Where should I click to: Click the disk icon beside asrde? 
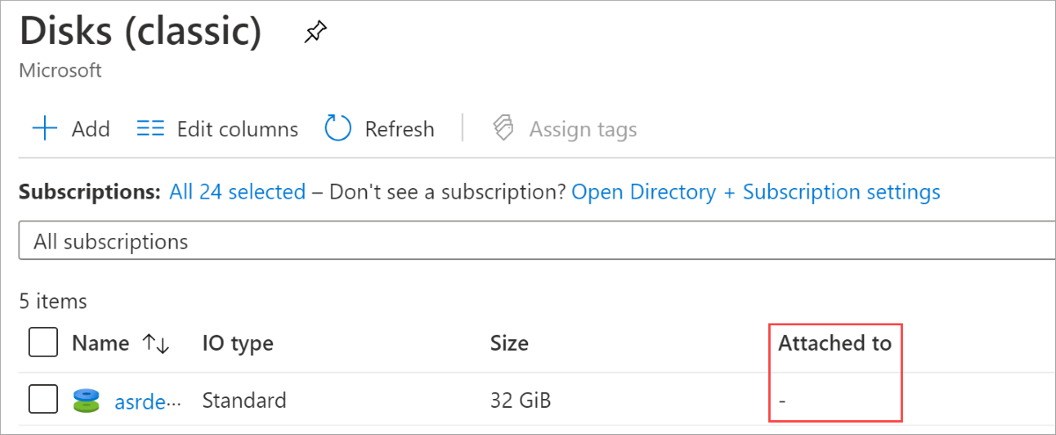click(x=87, y=402)
